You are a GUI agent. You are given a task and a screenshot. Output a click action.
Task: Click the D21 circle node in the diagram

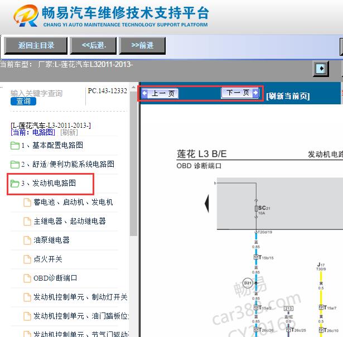point(248,283)
